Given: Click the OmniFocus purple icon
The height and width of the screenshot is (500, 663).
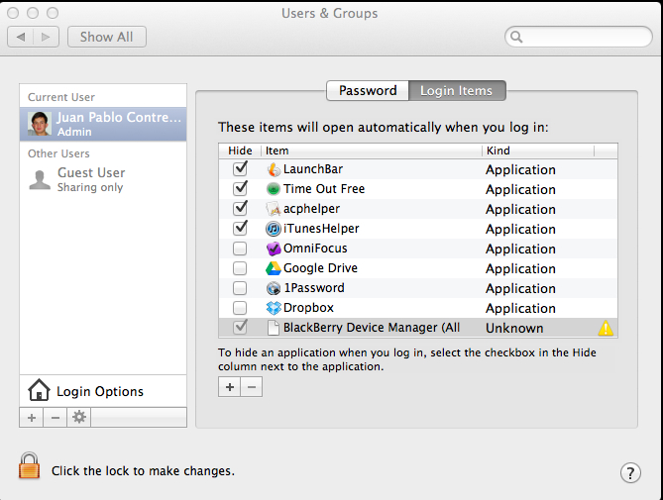Looking at the screenshot, I should (274, 249).
